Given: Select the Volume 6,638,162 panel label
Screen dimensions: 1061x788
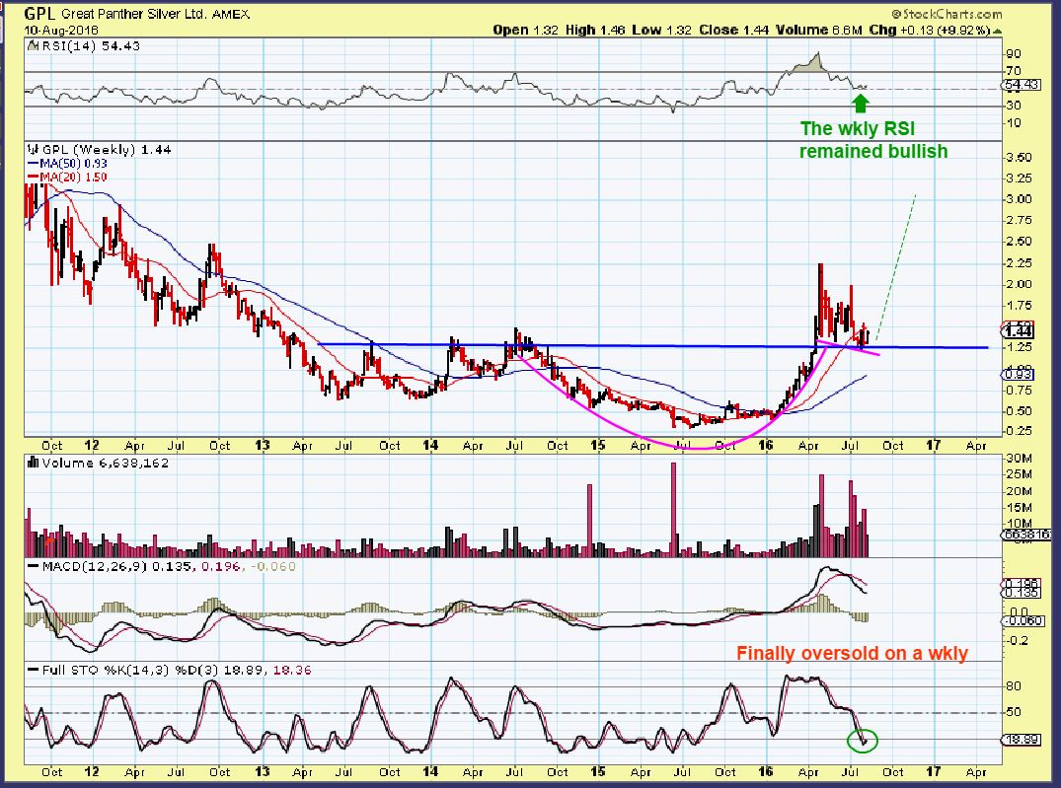Looking at the screenshot, I should pyautogui.click(x=105, y=464).
